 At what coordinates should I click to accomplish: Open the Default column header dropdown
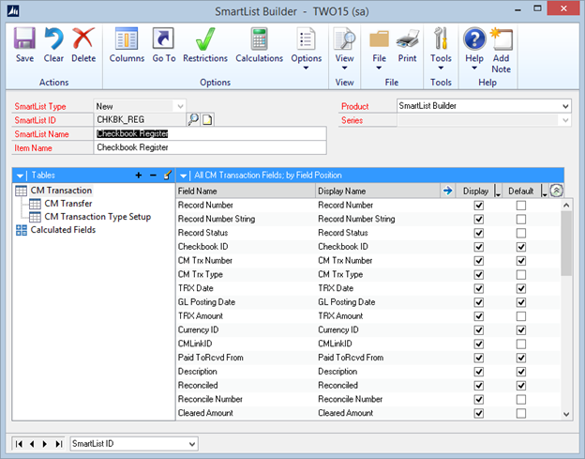click(x=544, y=191)
